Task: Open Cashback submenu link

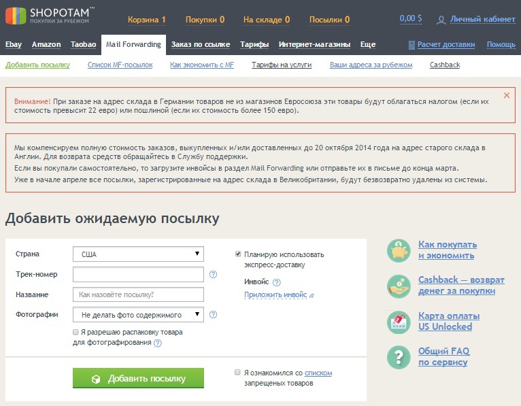Action: pyautogui.click(x=445, y=65)
